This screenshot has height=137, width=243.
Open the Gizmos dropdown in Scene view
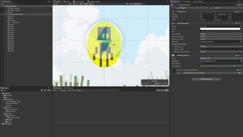[x=137, y=4]
